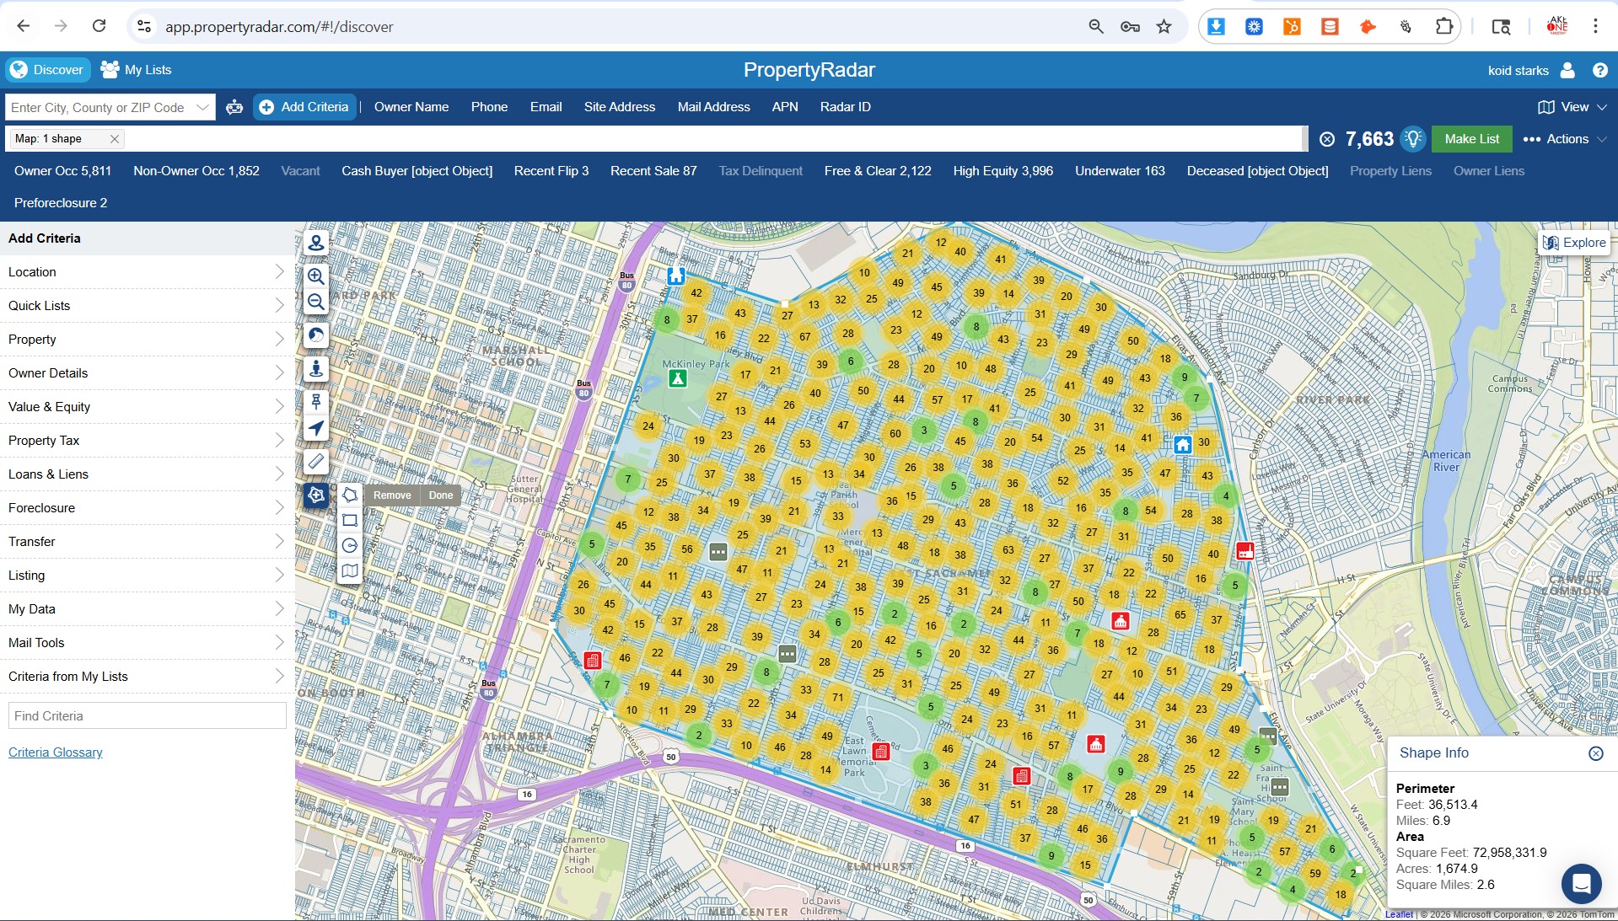Toggle the Free & Clear 2,122 filter
This screenshot has height=921, width=1618.
(x=878, y=171)
